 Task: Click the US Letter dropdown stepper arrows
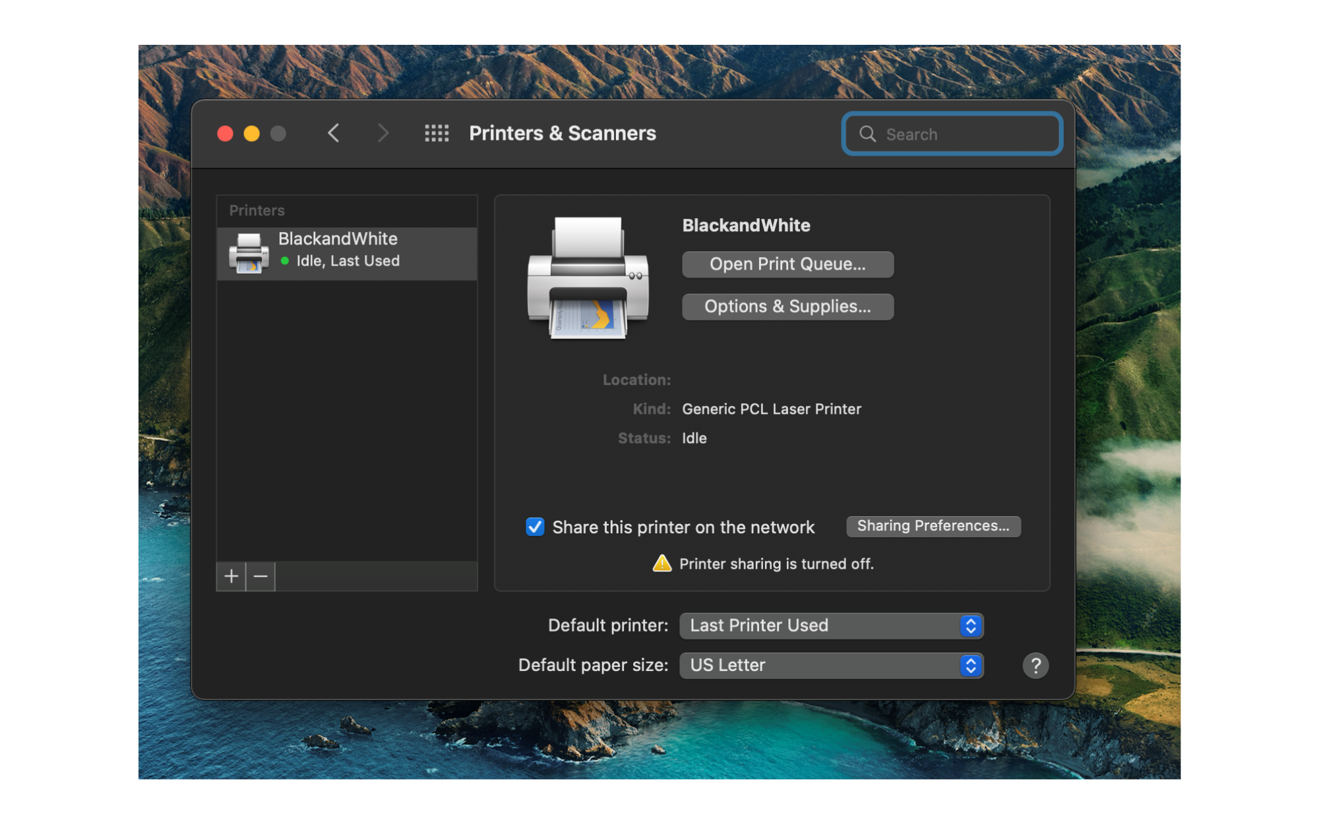pyautogui.click(x=969, y=665)
